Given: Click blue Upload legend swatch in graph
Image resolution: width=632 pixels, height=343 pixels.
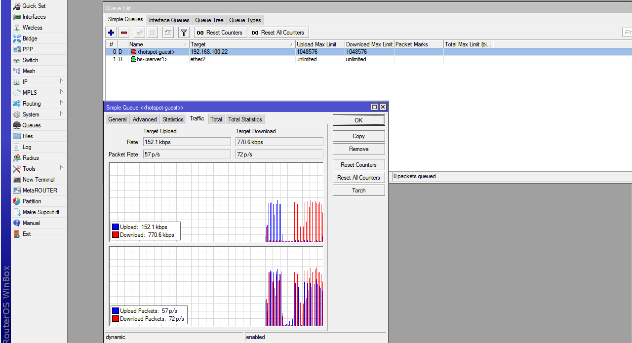Looking at the screenshot, I should click(116, 227).
